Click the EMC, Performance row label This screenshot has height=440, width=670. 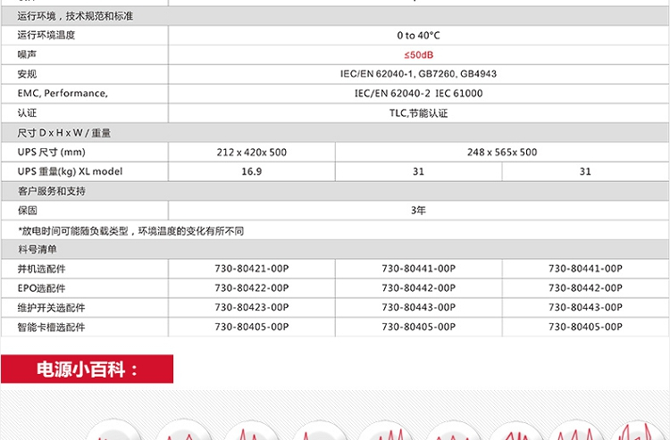pos(63,94)
